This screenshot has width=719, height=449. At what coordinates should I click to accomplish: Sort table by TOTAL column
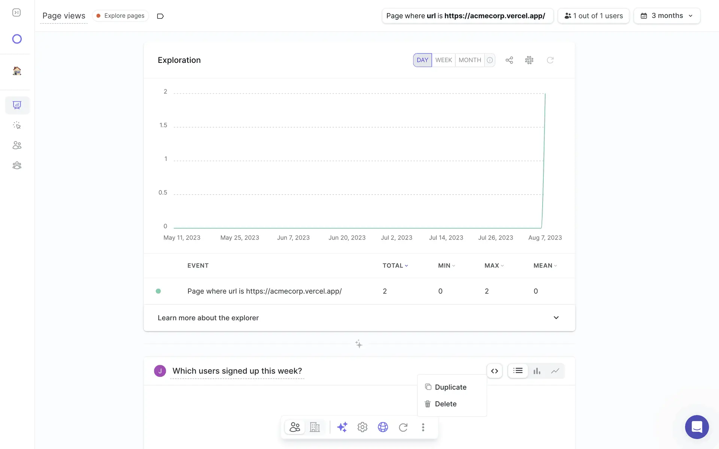[x=395, y=266]
